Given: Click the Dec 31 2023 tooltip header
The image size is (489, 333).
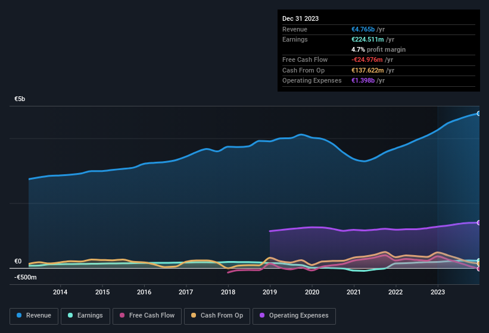Looking at the screenshot, I should click(x=300, y=18).
